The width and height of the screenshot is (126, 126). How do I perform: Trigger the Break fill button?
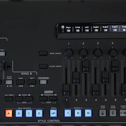pos(54,113)
